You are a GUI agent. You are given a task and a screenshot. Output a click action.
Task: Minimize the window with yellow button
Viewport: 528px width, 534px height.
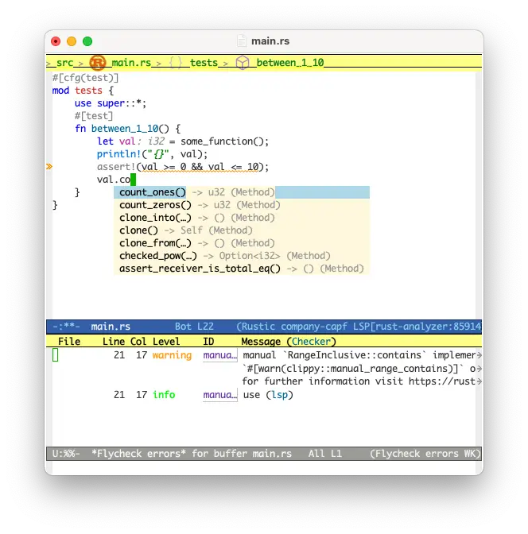72,41
